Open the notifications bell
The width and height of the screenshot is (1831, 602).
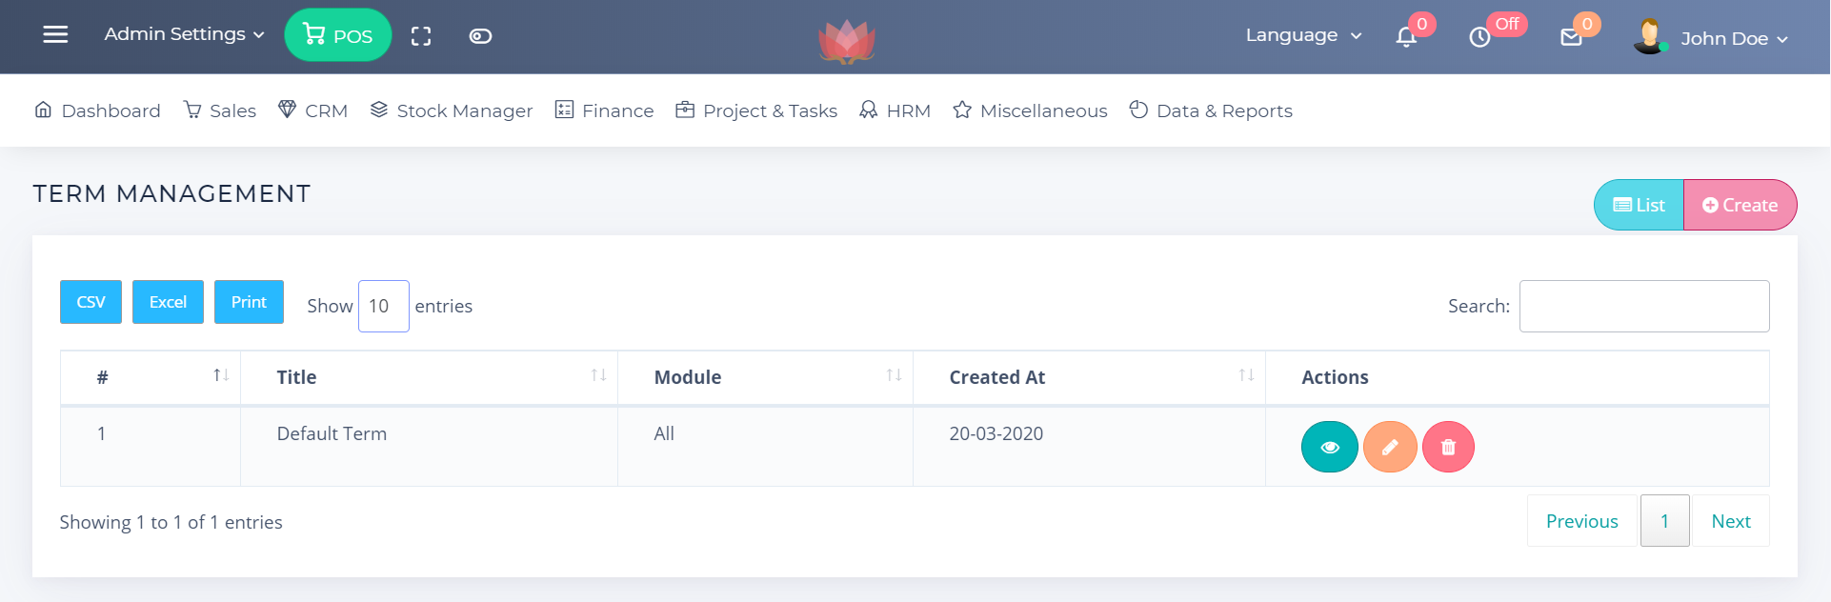[1406, 36]
